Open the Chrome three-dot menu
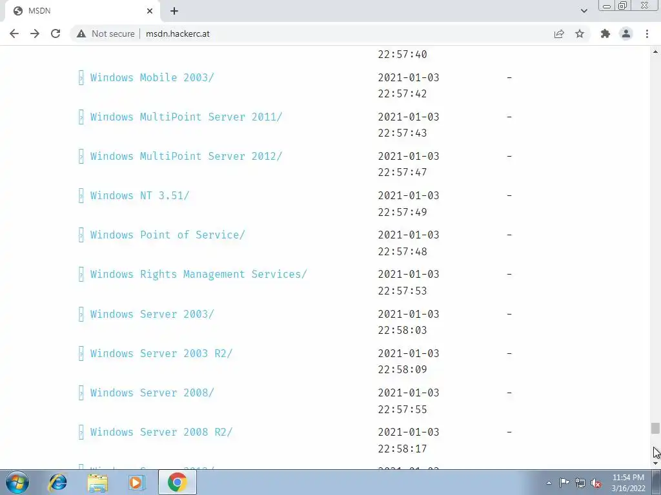 pos(647,34)
